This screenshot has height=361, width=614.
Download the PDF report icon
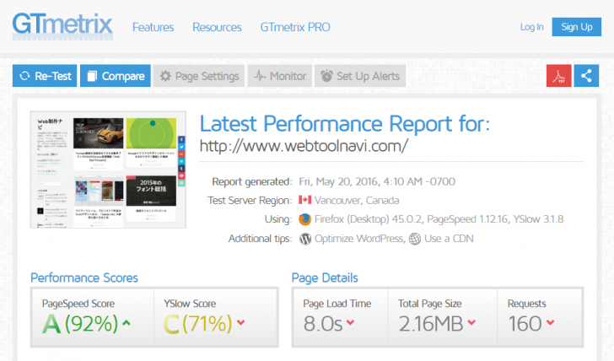(x=559, y=76)
